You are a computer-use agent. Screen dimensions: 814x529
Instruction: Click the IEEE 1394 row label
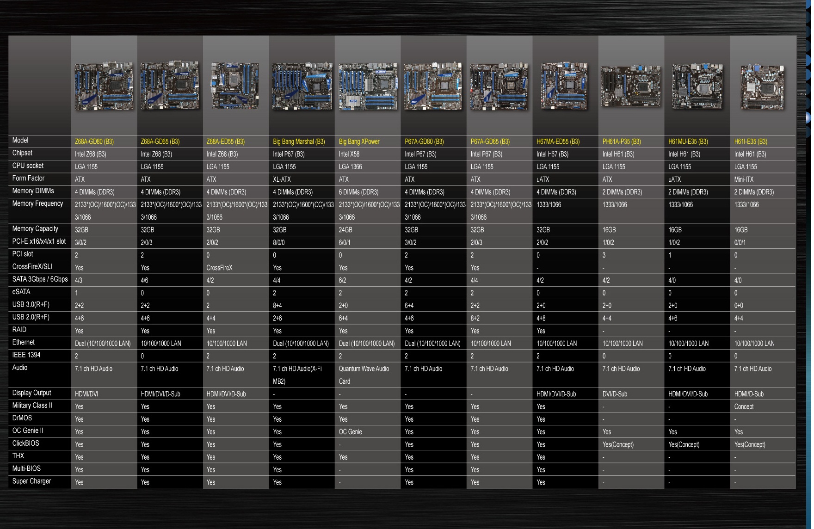point(26,355)
